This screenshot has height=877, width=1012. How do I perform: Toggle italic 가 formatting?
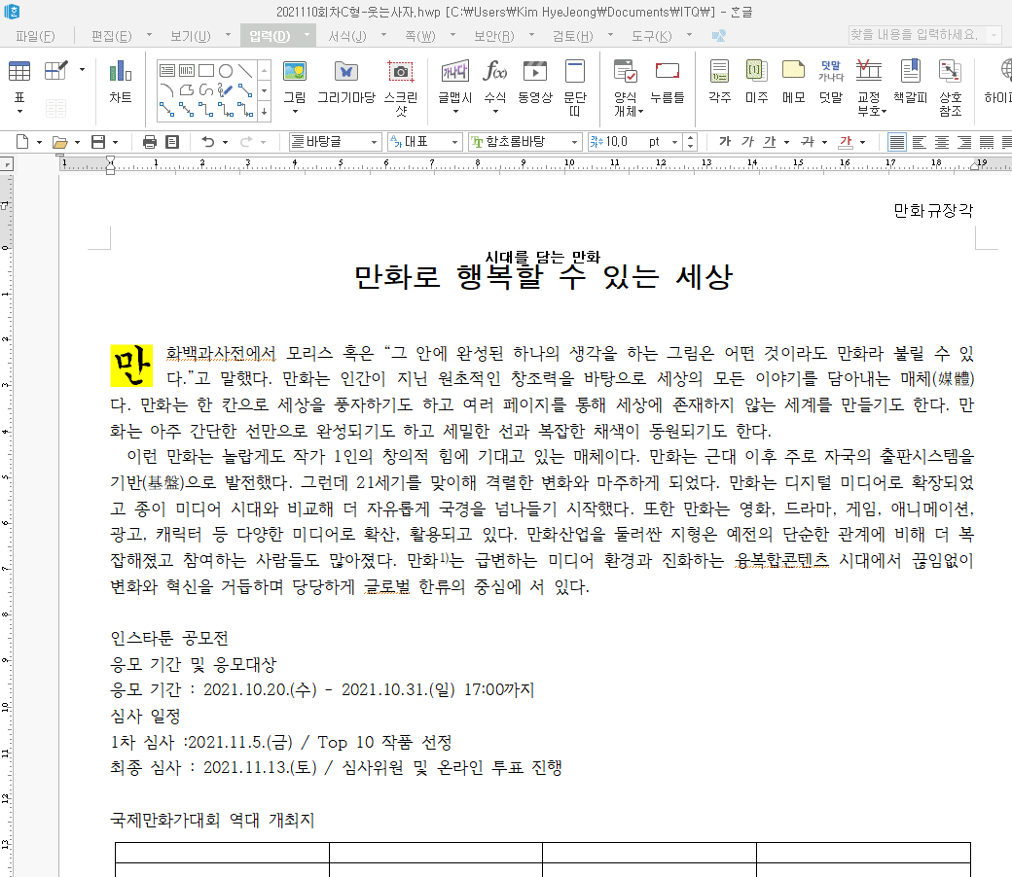tap(747, 141)
